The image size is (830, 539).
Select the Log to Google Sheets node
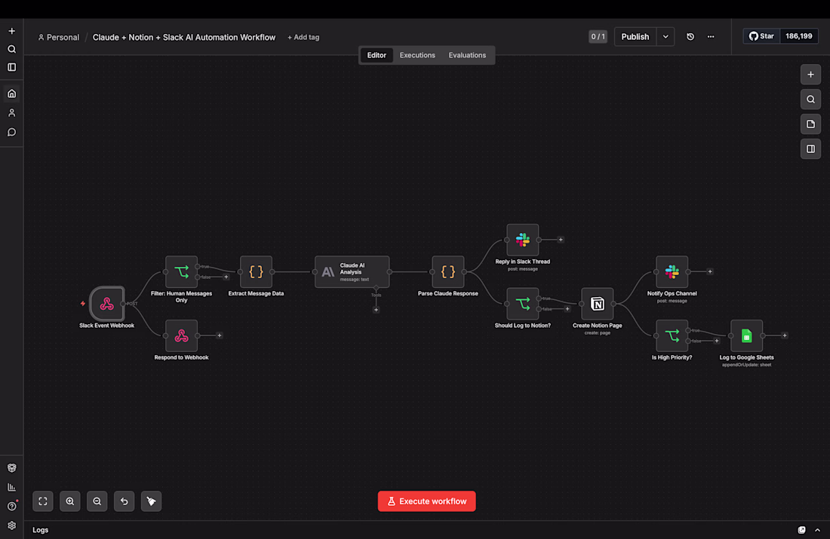(746, 335)
